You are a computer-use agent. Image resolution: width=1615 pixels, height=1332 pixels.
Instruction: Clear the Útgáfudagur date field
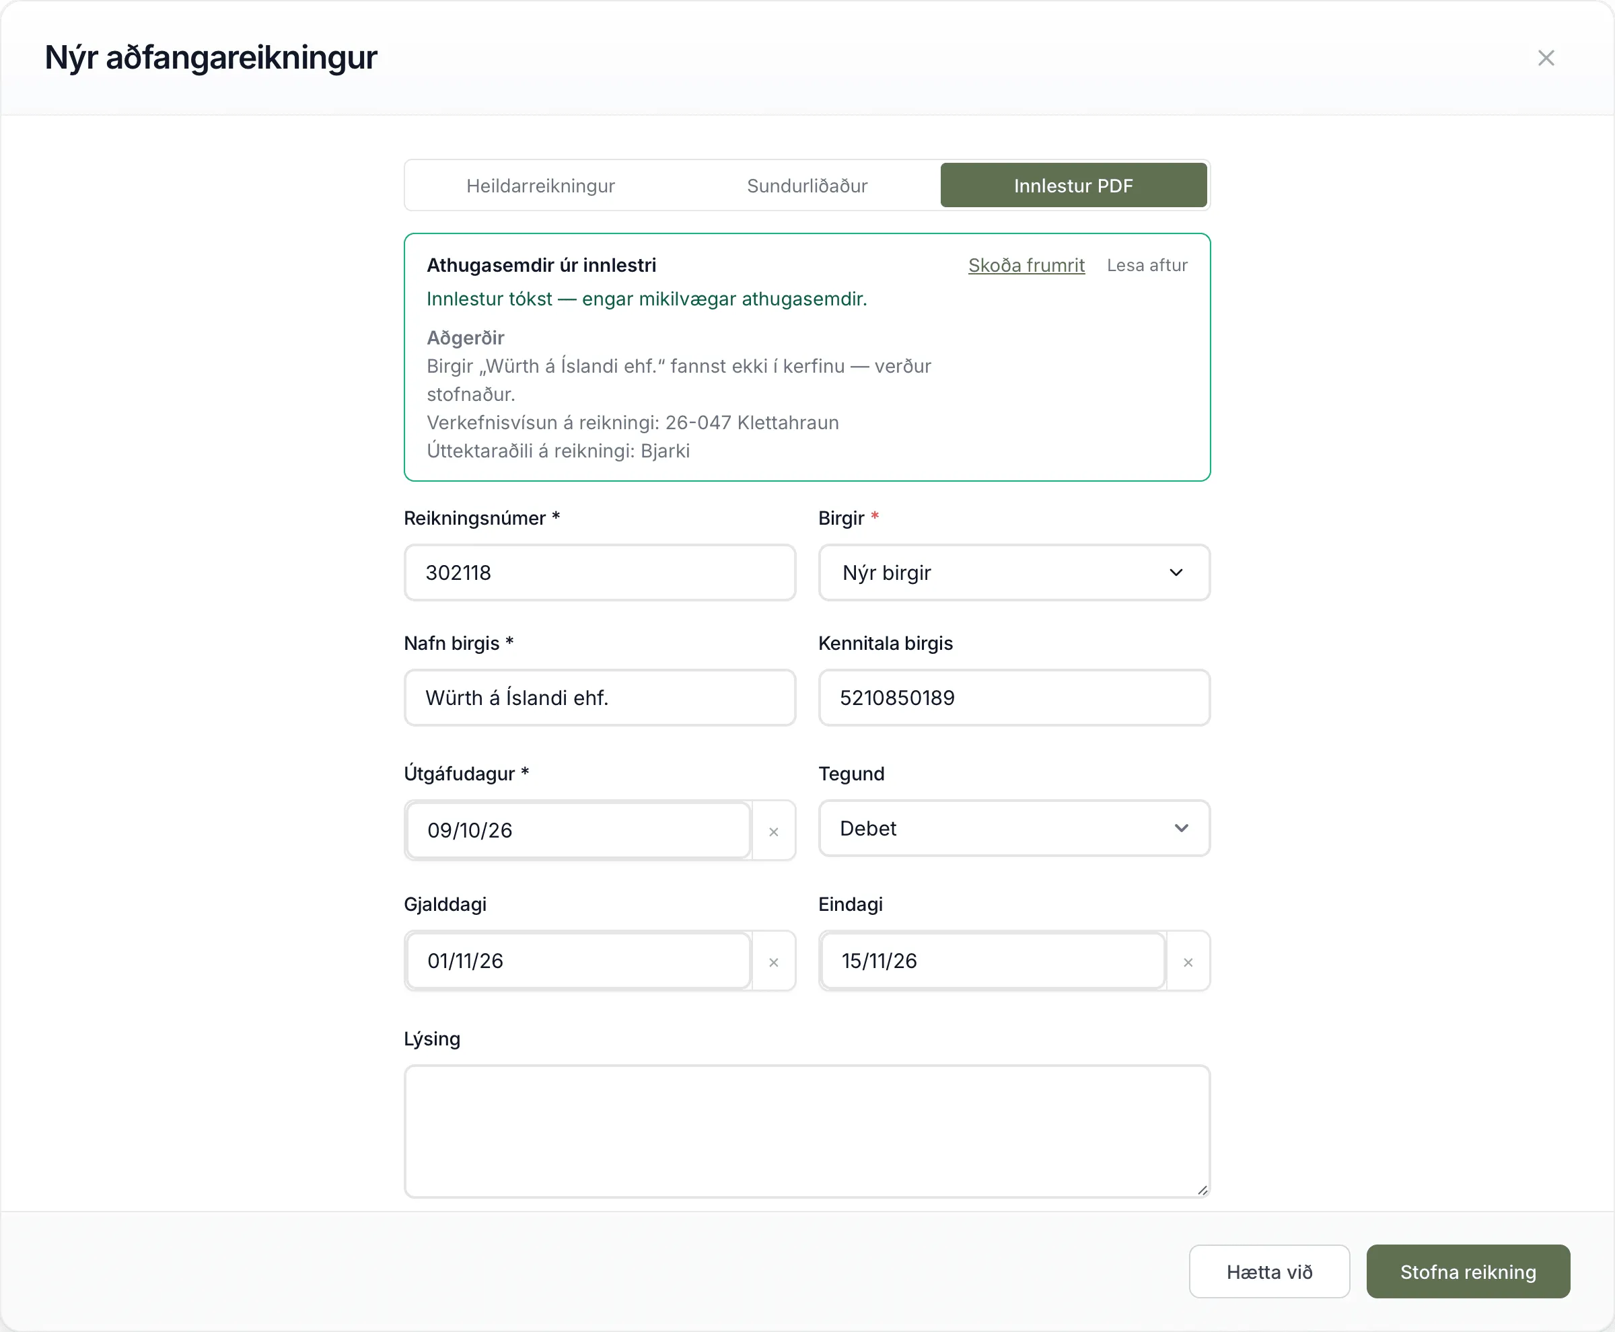point(774,831)
